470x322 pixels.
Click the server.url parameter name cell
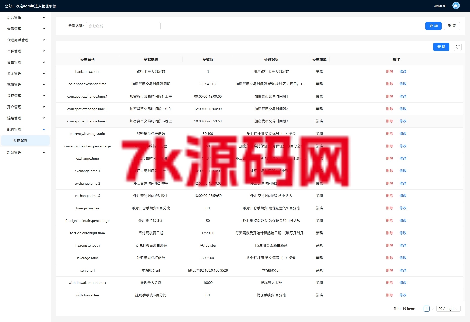click(87, 270)
